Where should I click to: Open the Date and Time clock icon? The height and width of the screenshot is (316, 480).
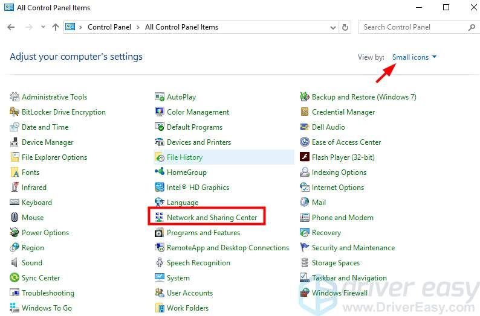click(15, 127)
